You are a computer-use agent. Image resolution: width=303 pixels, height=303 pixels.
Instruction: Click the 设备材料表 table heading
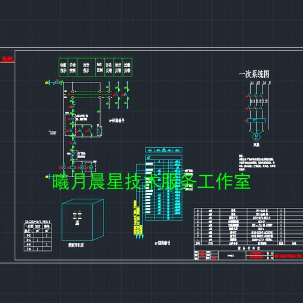point(248,248)
